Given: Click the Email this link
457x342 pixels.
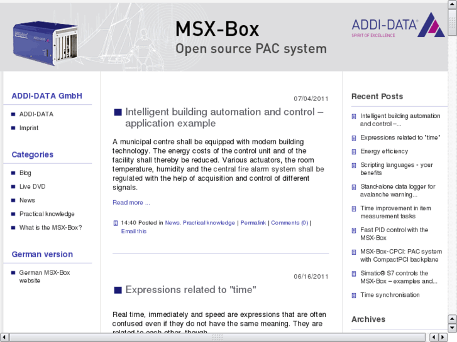Looking at the screenshot, I should tap(134, 231).
